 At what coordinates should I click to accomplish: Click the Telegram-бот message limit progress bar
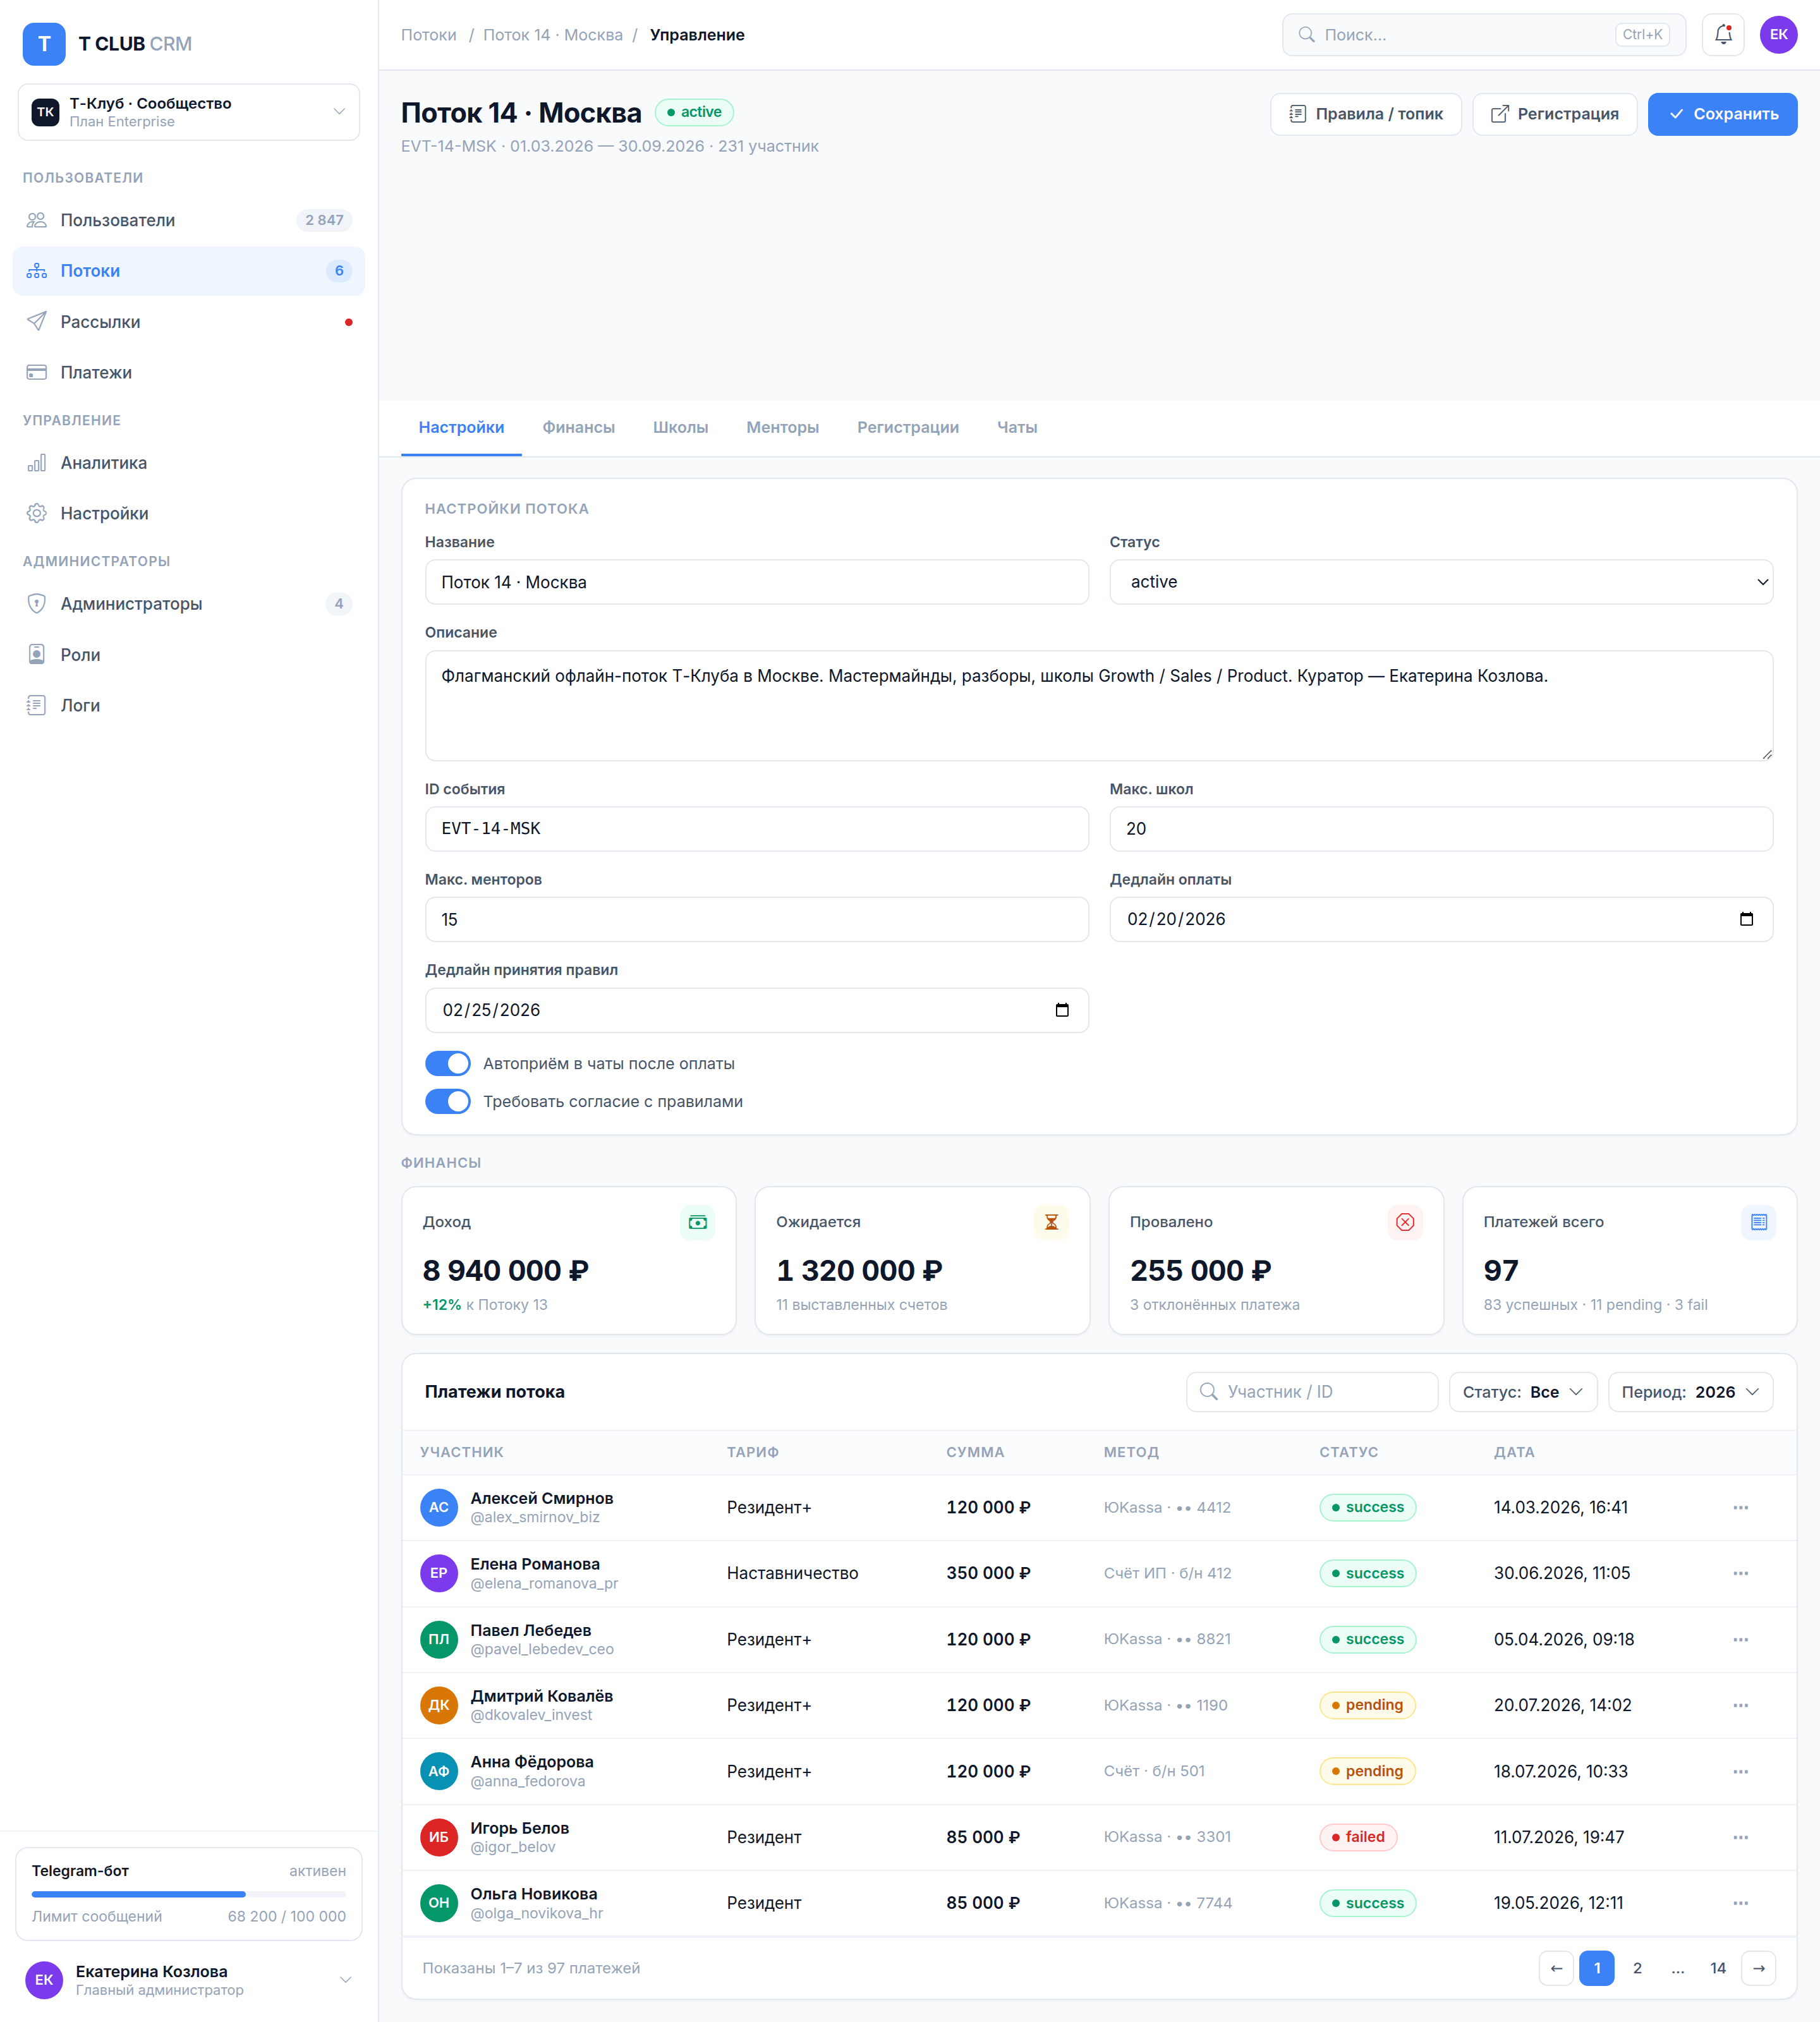pyautogui.click(x=189, y=1894)
